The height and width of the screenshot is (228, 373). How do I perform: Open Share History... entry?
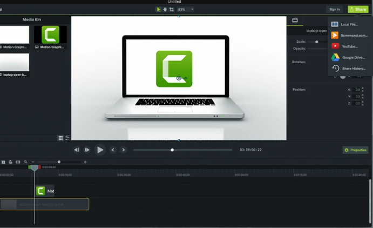(349, 69)
